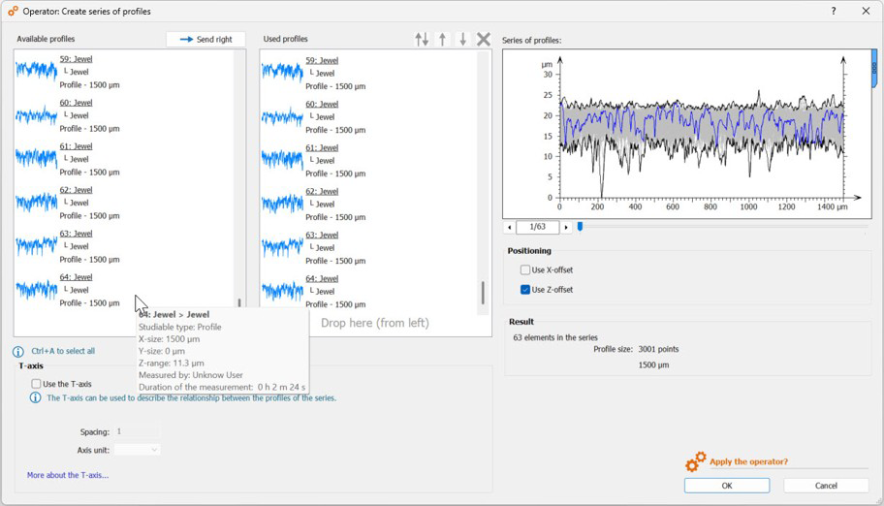884x506 pixels.
Task: Move selected profile up with arrow
Action: [443, 40]
